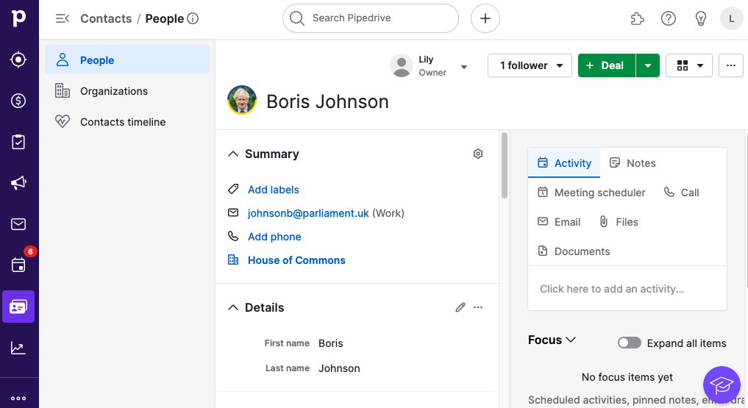Click the Boris Johnson name heading

click(327, 101)
